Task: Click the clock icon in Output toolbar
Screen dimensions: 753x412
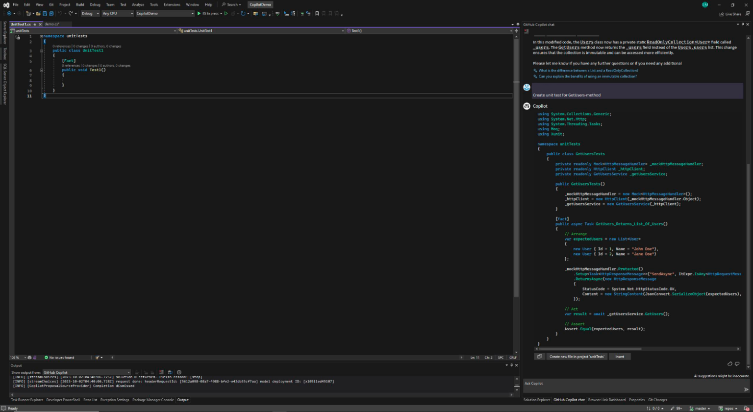Action: point(179,372)
